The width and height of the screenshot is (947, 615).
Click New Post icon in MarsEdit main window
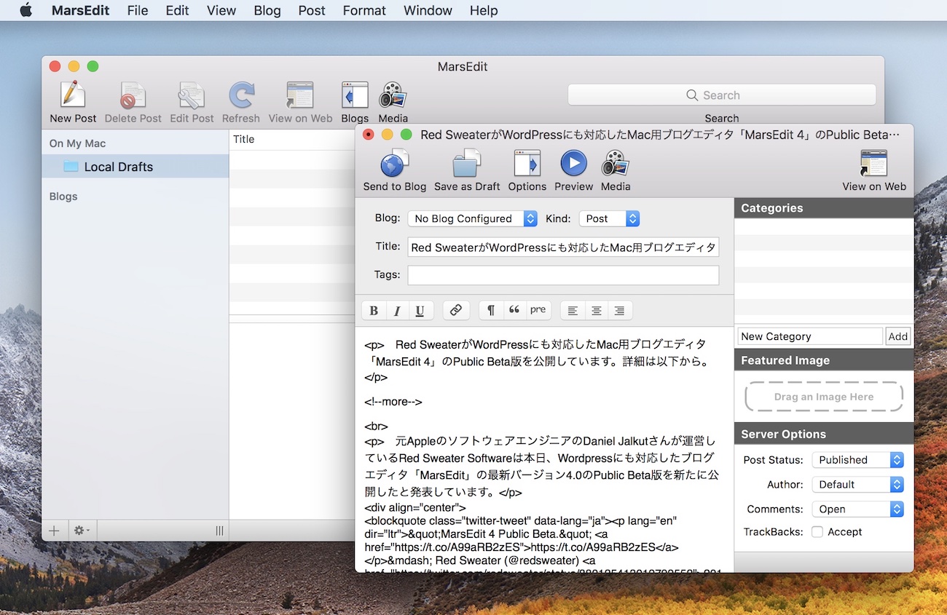pos(73,95)
